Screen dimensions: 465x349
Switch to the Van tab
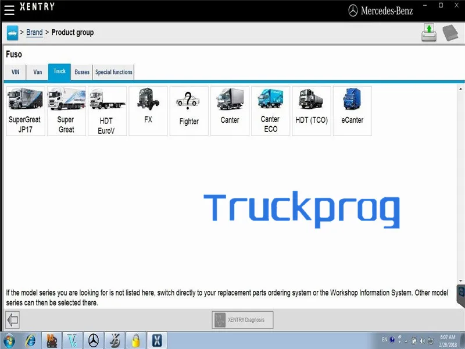click(37, 72)
